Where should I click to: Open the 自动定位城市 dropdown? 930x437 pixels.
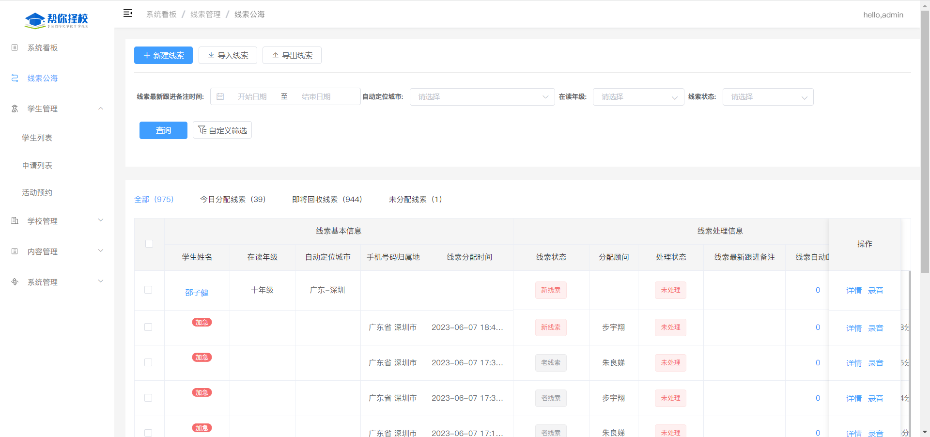click(482, 97)
